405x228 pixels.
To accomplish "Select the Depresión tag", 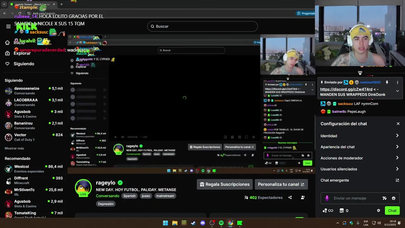I will (106, 204).
